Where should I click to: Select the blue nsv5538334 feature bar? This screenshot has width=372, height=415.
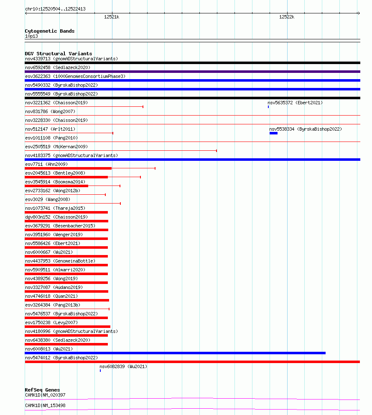(273, 133)
